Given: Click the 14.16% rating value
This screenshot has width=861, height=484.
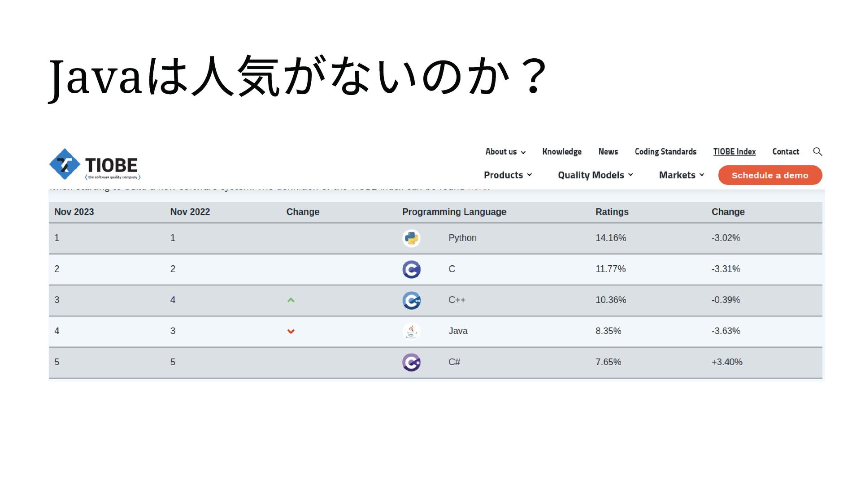Looking at the screenshot, I should pos(611,238).
